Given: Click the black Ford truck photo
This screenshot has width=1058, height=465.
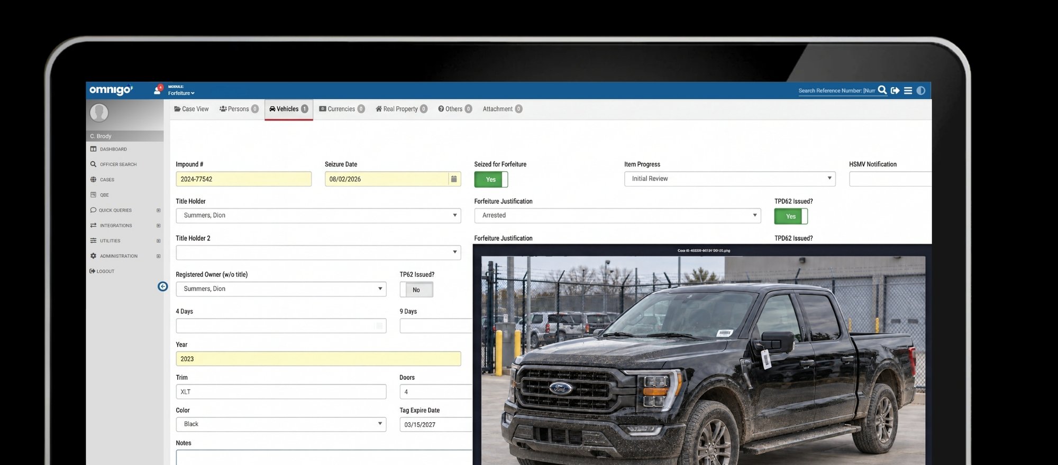Looking at the screenshot, I should 704,360.
